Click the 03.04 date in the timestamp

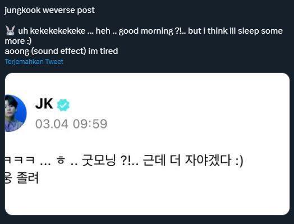[52, 124]
